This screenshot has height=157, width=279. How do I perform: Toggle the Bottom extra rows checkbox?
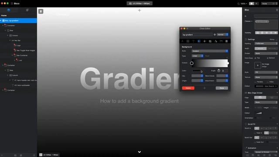267,58
